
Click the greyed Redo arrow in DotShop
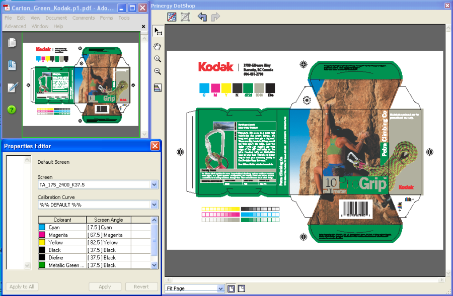coord(215,17)
